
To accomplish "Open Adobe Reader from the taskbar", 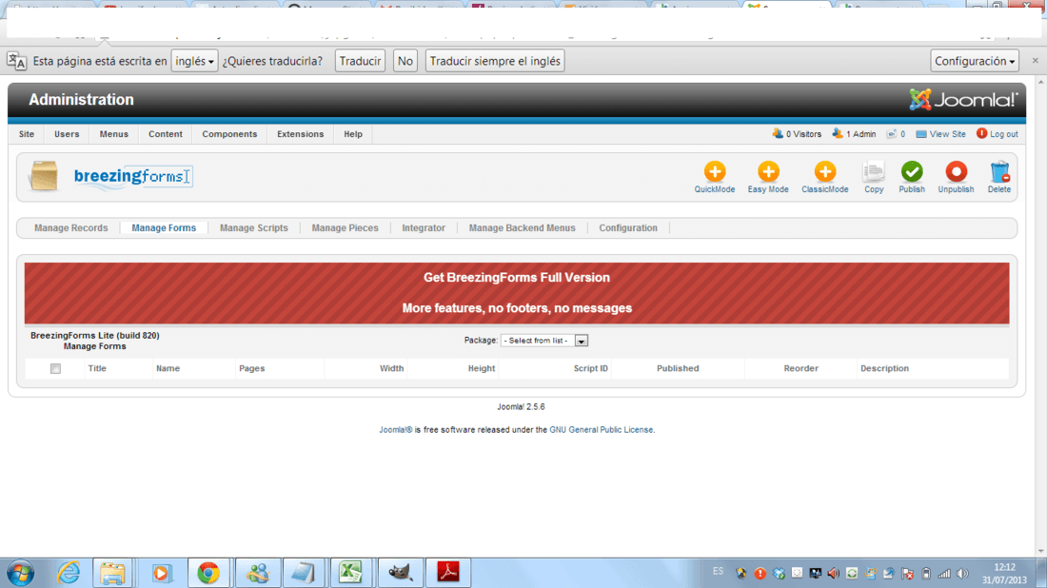I will [448, 573].
